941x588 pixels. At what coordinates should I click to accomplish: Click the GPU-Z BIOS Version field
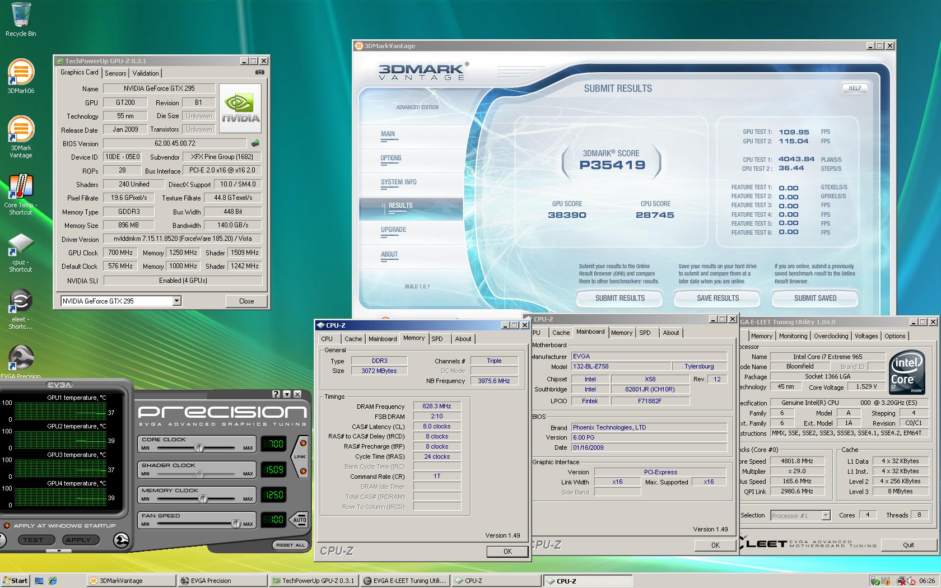click(x=175, y=143)
